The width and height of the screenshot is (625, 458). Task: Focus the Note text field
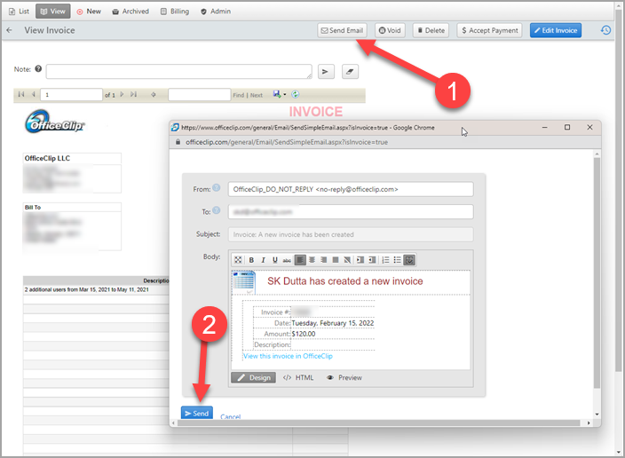179,71
